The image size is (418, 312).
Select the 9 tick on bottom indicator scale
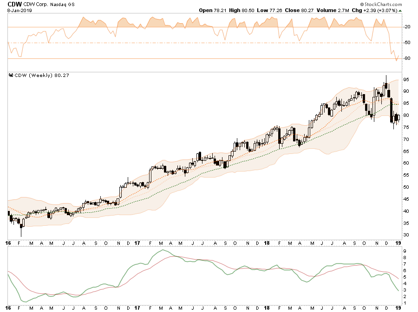tap(405, 251)
